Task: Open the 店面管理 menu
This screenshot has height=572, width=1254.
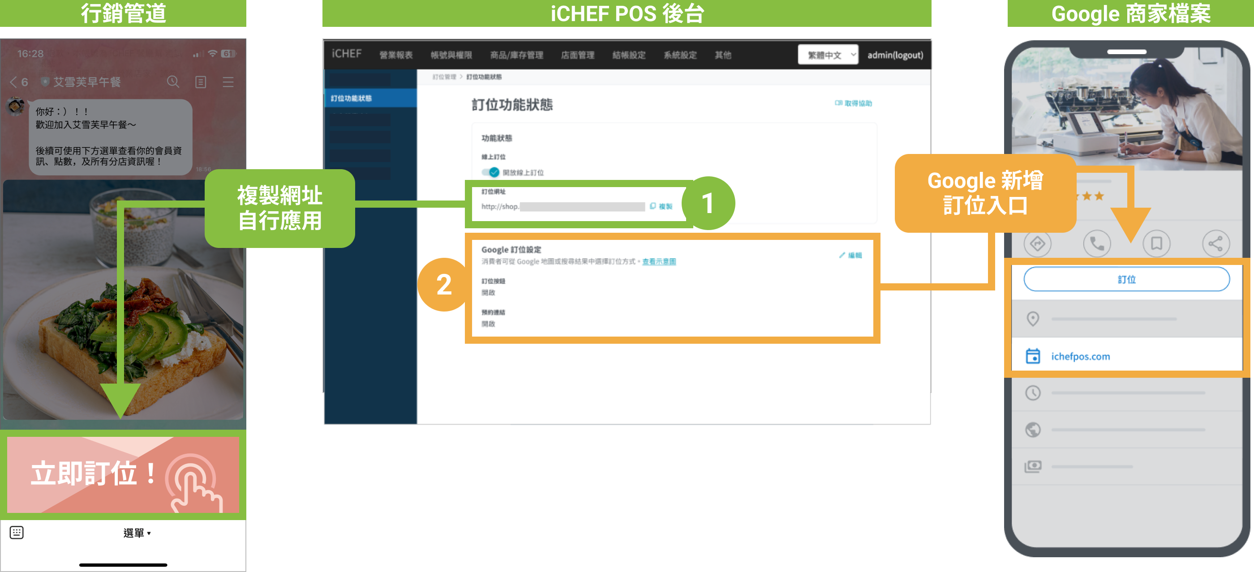Action: click(577, 55)
